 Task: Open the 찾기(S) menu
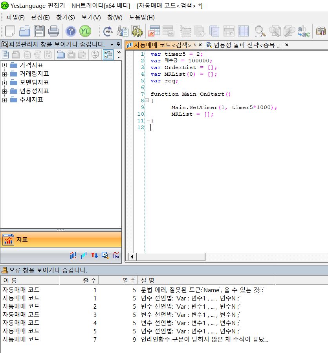point(65,18)
